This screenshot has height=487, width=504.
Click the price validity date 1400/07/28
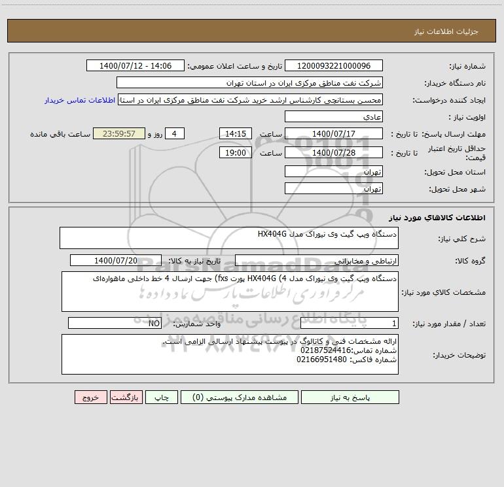click(334, 152)
